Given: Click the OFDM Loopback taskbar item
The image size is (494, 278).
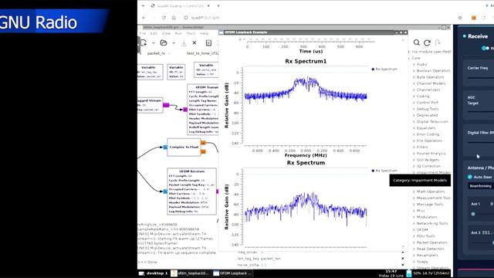Looking at the screenshot, I should (232, 273).
